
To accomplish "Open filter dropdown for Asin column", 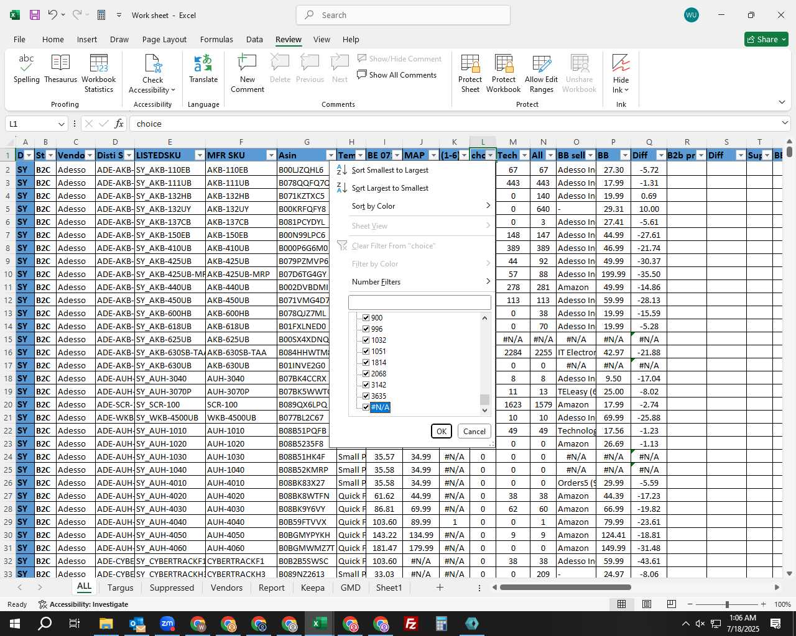I will 330,155.
